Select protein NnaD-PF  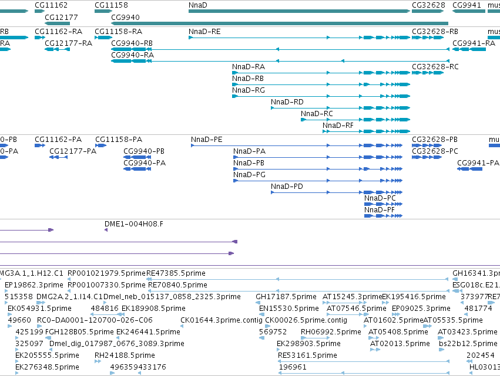[x=383, y=216]
